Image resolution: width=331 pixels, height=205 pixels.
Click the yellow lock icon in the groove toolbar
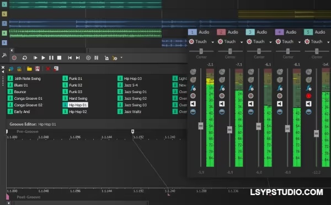pos(19,69)
